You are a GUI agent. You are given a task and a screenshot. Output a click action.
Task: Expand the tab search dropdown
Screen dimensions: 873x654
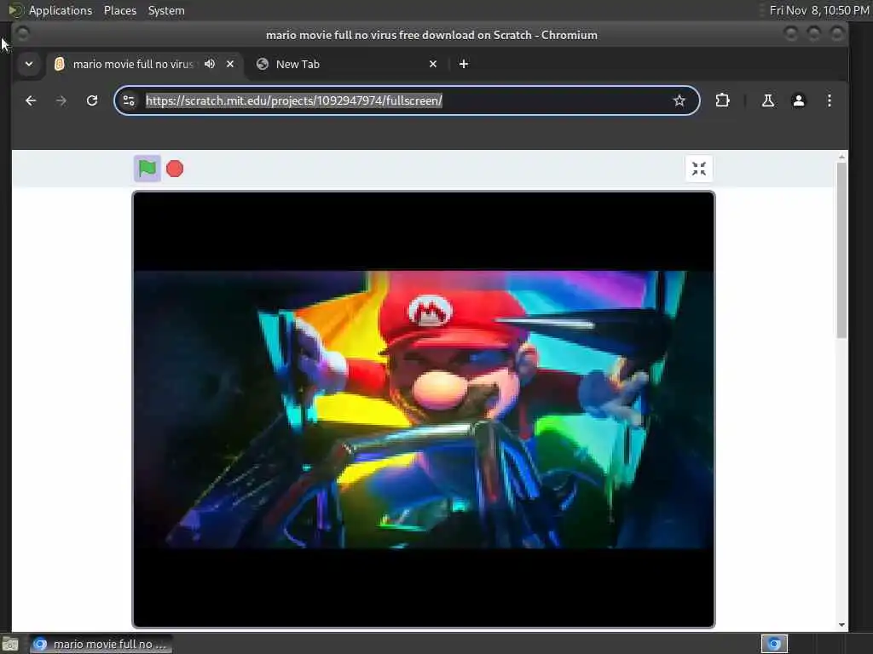[29, 64]
